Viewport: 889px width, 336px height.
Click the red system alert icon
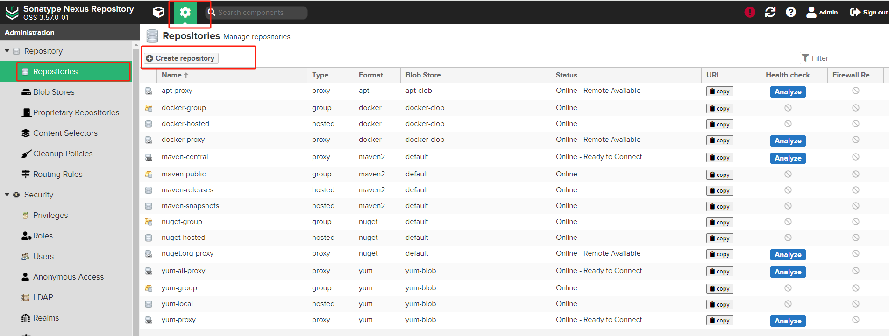coord(750,12)
